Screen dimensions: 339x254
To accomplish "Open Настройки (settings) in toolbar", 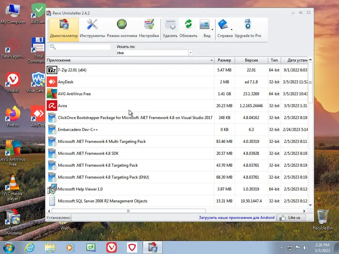I will tap(149, 29).
